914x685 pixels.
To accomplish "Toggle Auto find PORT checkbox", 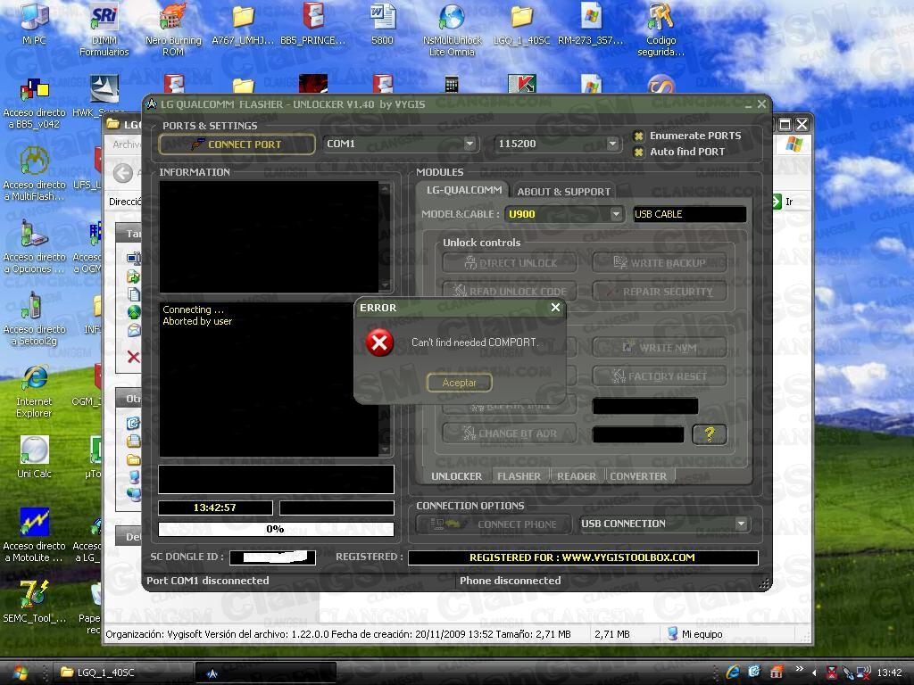I will click(638, 152).
